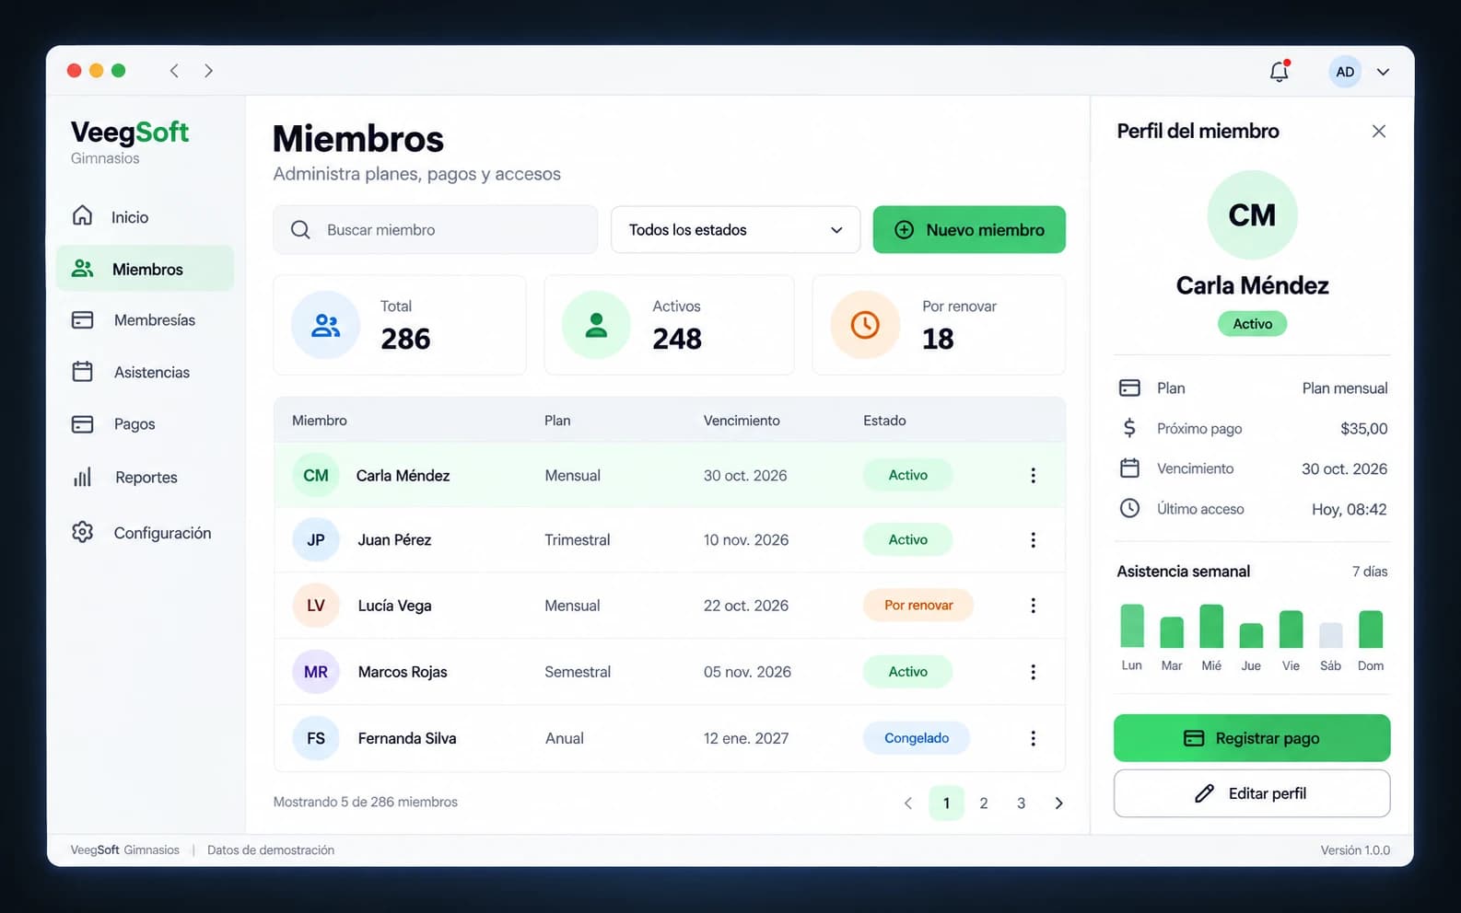Expand the AD account menu chevron
Image resolution: width=1461 pixels, height=913 pixels.
point(1383,72)
